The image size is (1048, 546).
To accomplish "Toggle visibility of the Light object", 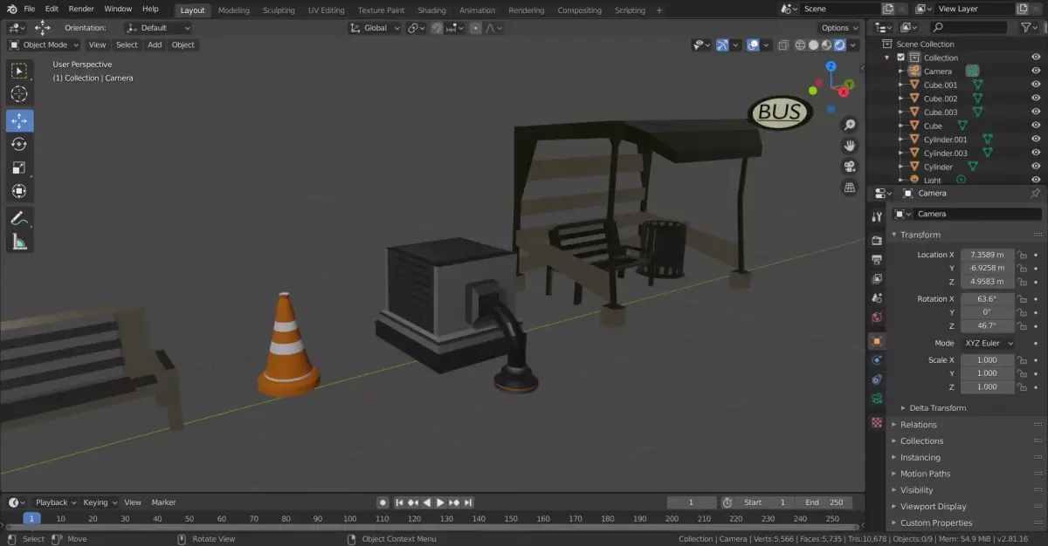I will [1034, 179].
